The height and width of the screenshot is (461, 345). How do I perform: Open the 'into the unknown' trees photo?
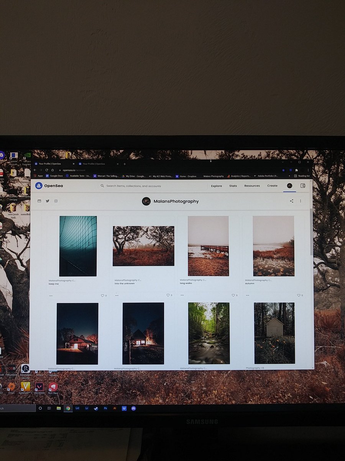[x=143, y=246]
